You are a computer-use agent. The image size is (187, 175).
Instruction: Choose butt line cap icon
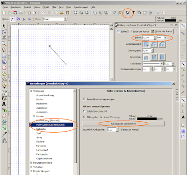pyautogui.click(x=146, y=57)
